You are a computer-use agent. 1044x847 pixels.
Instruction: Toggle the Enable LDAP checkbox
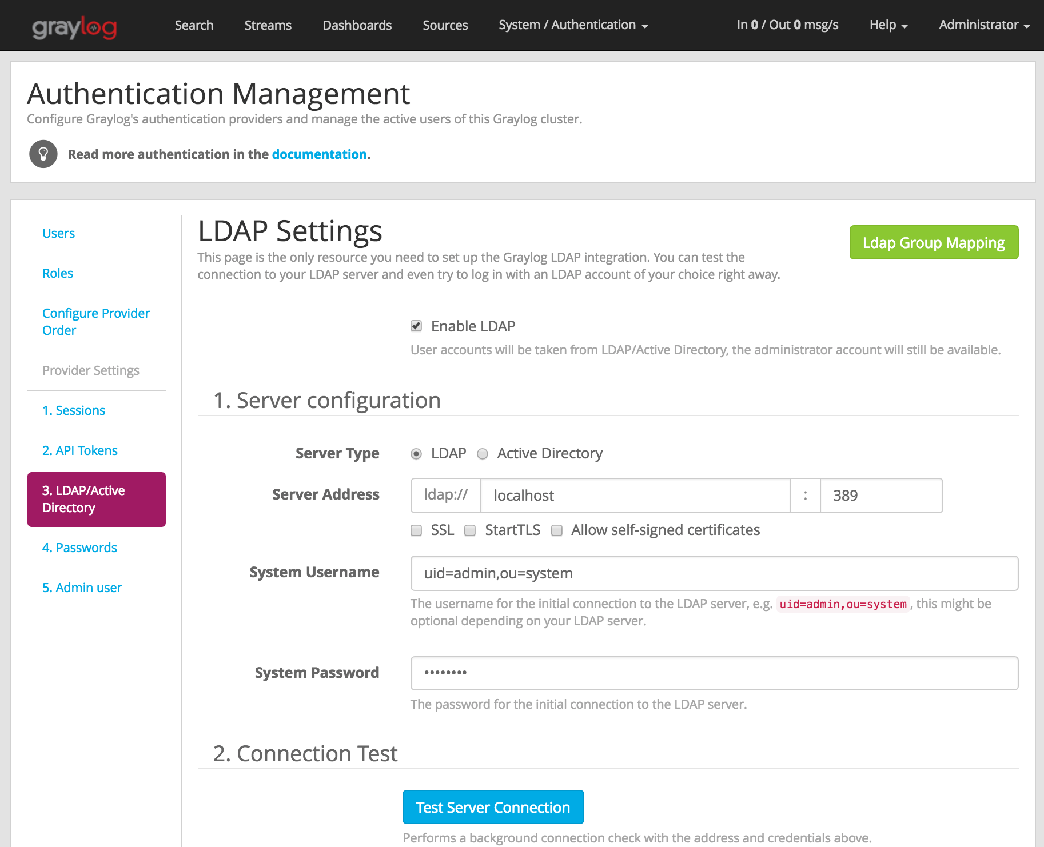pos(416,326)
